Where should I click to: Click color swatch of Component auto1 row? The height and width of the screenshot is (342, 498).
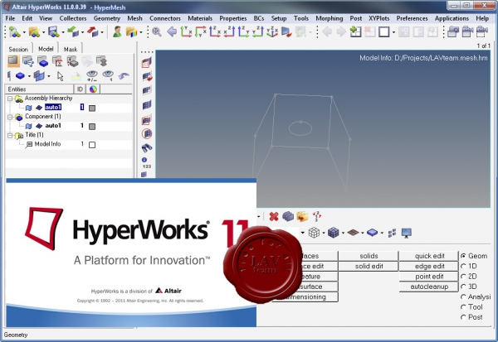coord(92,127)
